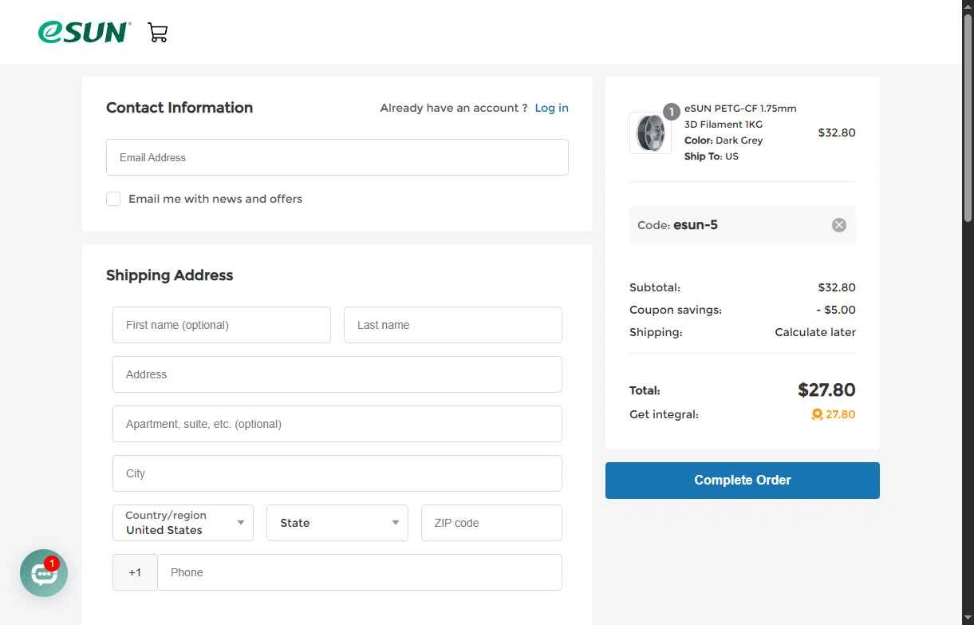Image resolution: width=974 pixels, height=625 pixels.
Task: Click the $32.80 product price
Action: 837,133
